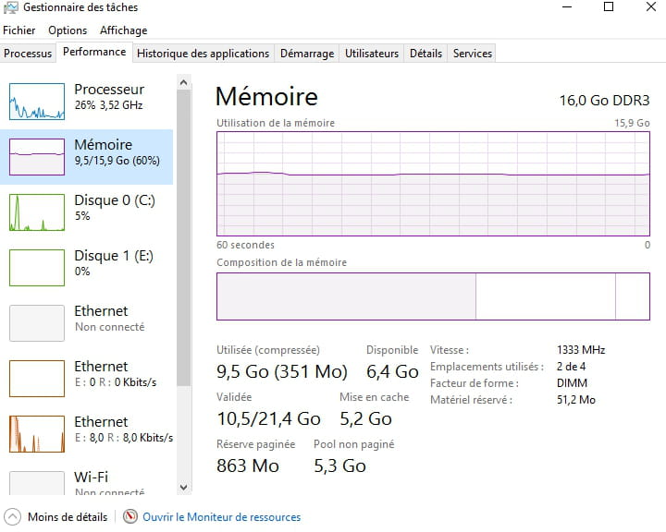Click the resource monitor icon
Screen dimensions: 666x532
(130, 517)
